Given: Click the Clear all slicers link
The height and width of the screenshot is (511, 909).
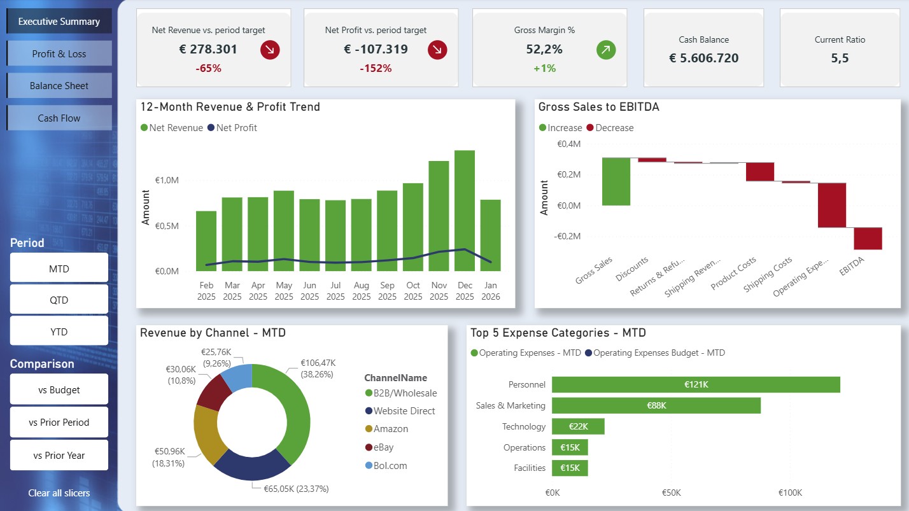Looking at the screenshot, I should click(59, 493).
